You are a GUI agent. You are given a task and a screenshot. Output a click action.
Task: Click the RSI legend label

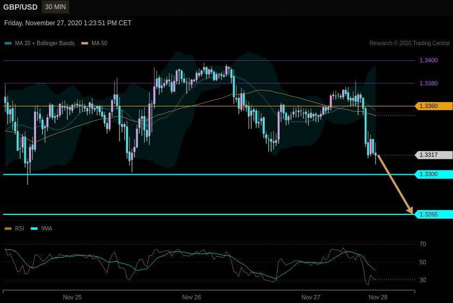(20, 228)
